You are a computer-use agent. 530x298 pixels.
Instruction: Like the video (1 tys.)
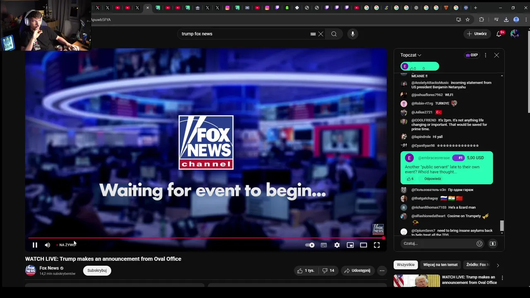[x=305, y=271]
